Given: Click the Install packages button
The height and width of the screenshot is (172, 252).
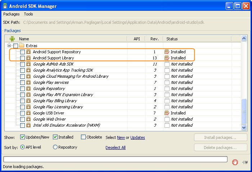Looking at the screenshot, I should tap(220, 137).
